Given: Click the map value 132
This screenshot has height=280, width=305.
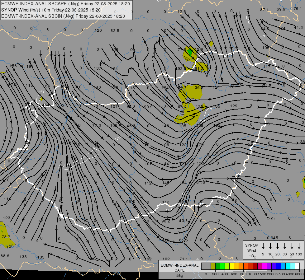Looking at the screenshot, I should click(200, 164).
